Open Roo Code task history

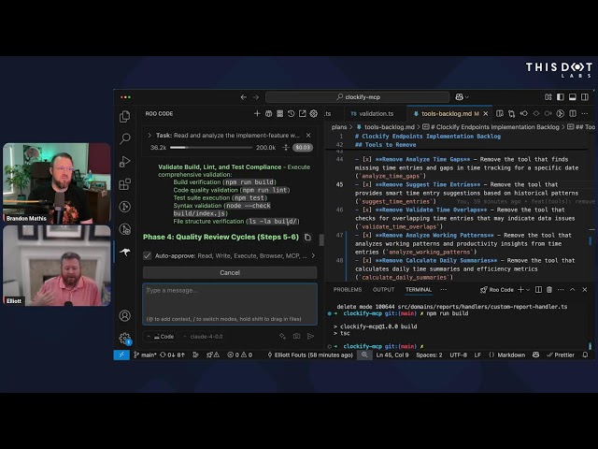tap(291, 114)
